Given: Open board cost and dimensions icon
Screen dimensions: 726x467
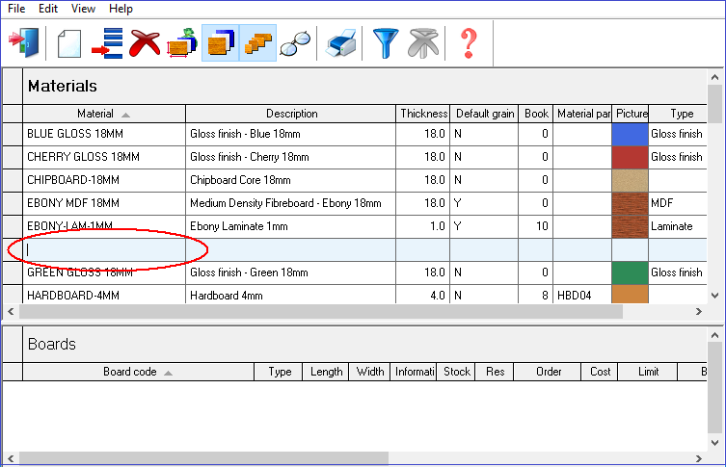Looking at the screenshot, I should [x=182, y=43].
